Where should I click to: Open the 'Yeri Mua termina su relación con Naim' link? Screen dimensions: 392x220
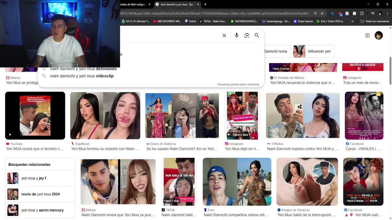[x=105, y=149]
